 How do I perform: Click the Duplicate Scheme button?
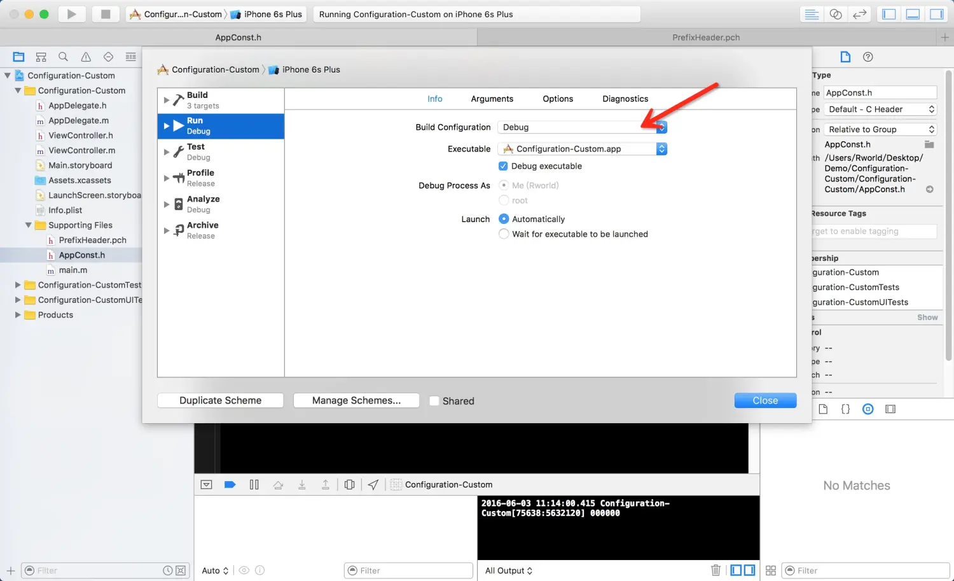(x=220, y=400)
